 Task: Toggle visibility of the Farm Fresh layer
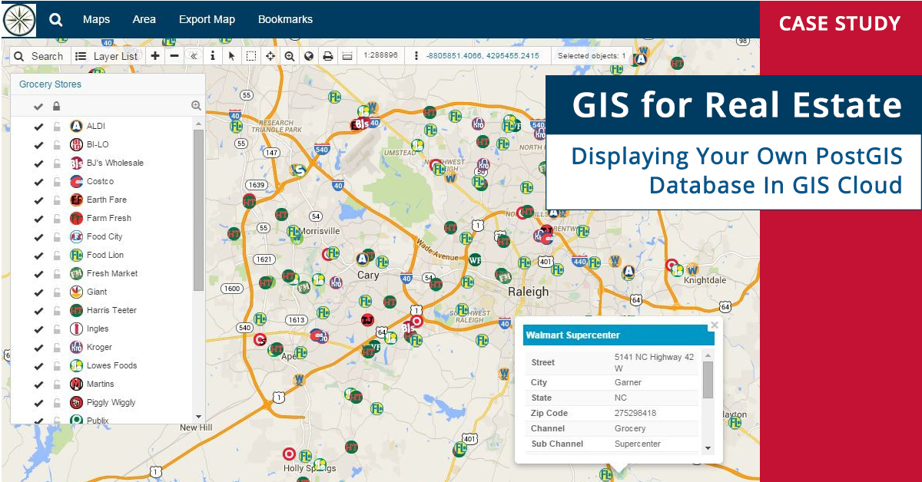(x=38, y=218)
